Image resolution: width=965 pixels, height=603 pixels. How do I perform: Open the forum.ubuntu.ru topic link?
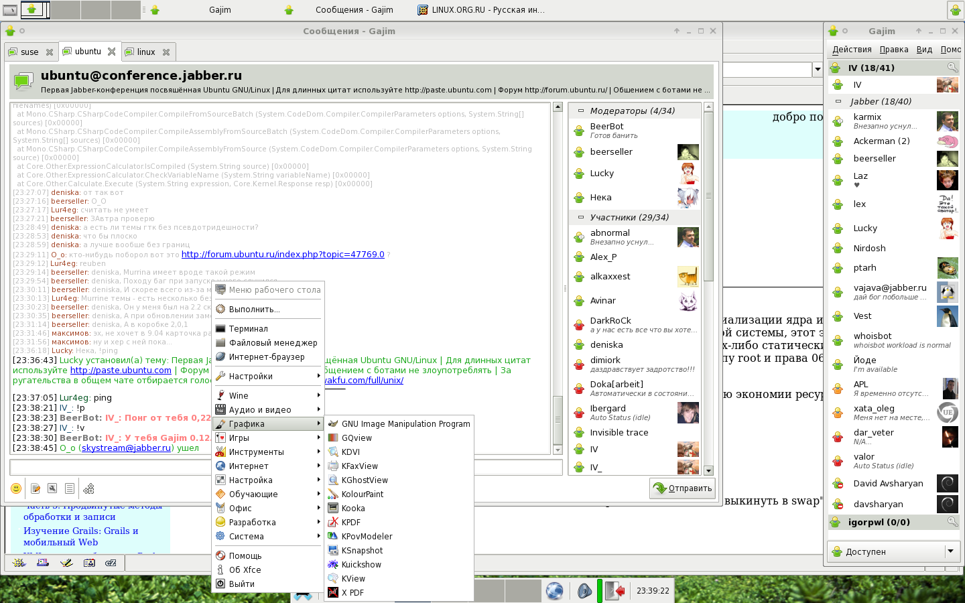pos(283,255)
